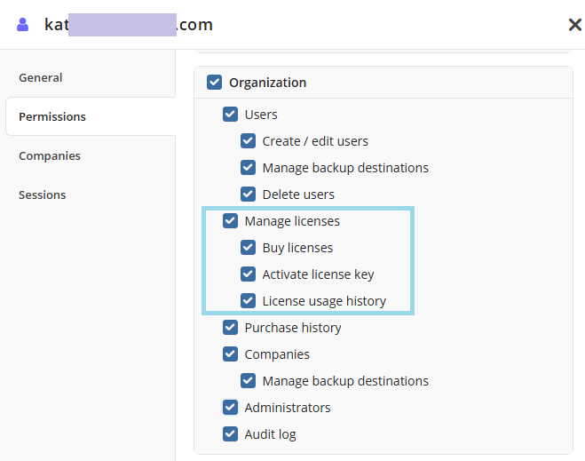585x461 pixels.
Task: Open the Sessions tab
Action: (x=43, y=195)
